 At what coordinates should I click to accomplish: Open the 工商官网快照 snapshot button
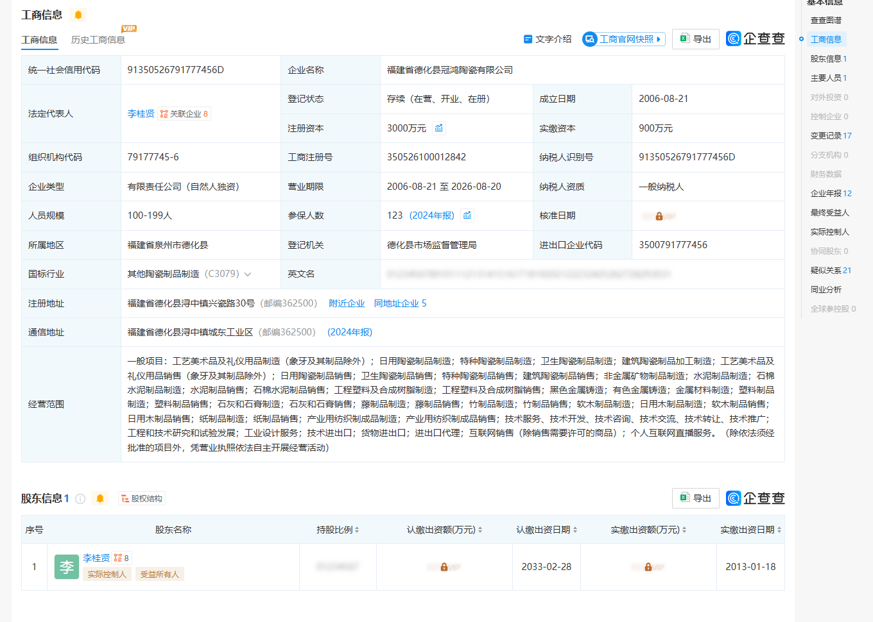coord(624,39)
